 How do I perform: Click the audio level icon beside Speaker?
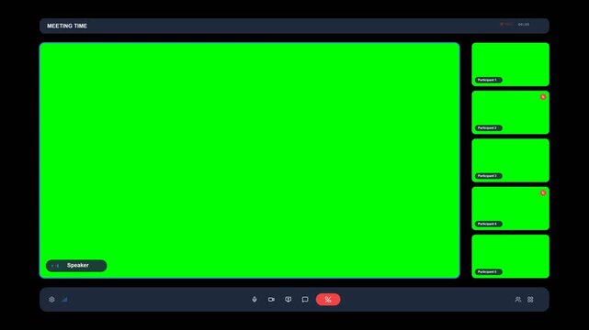55,266
